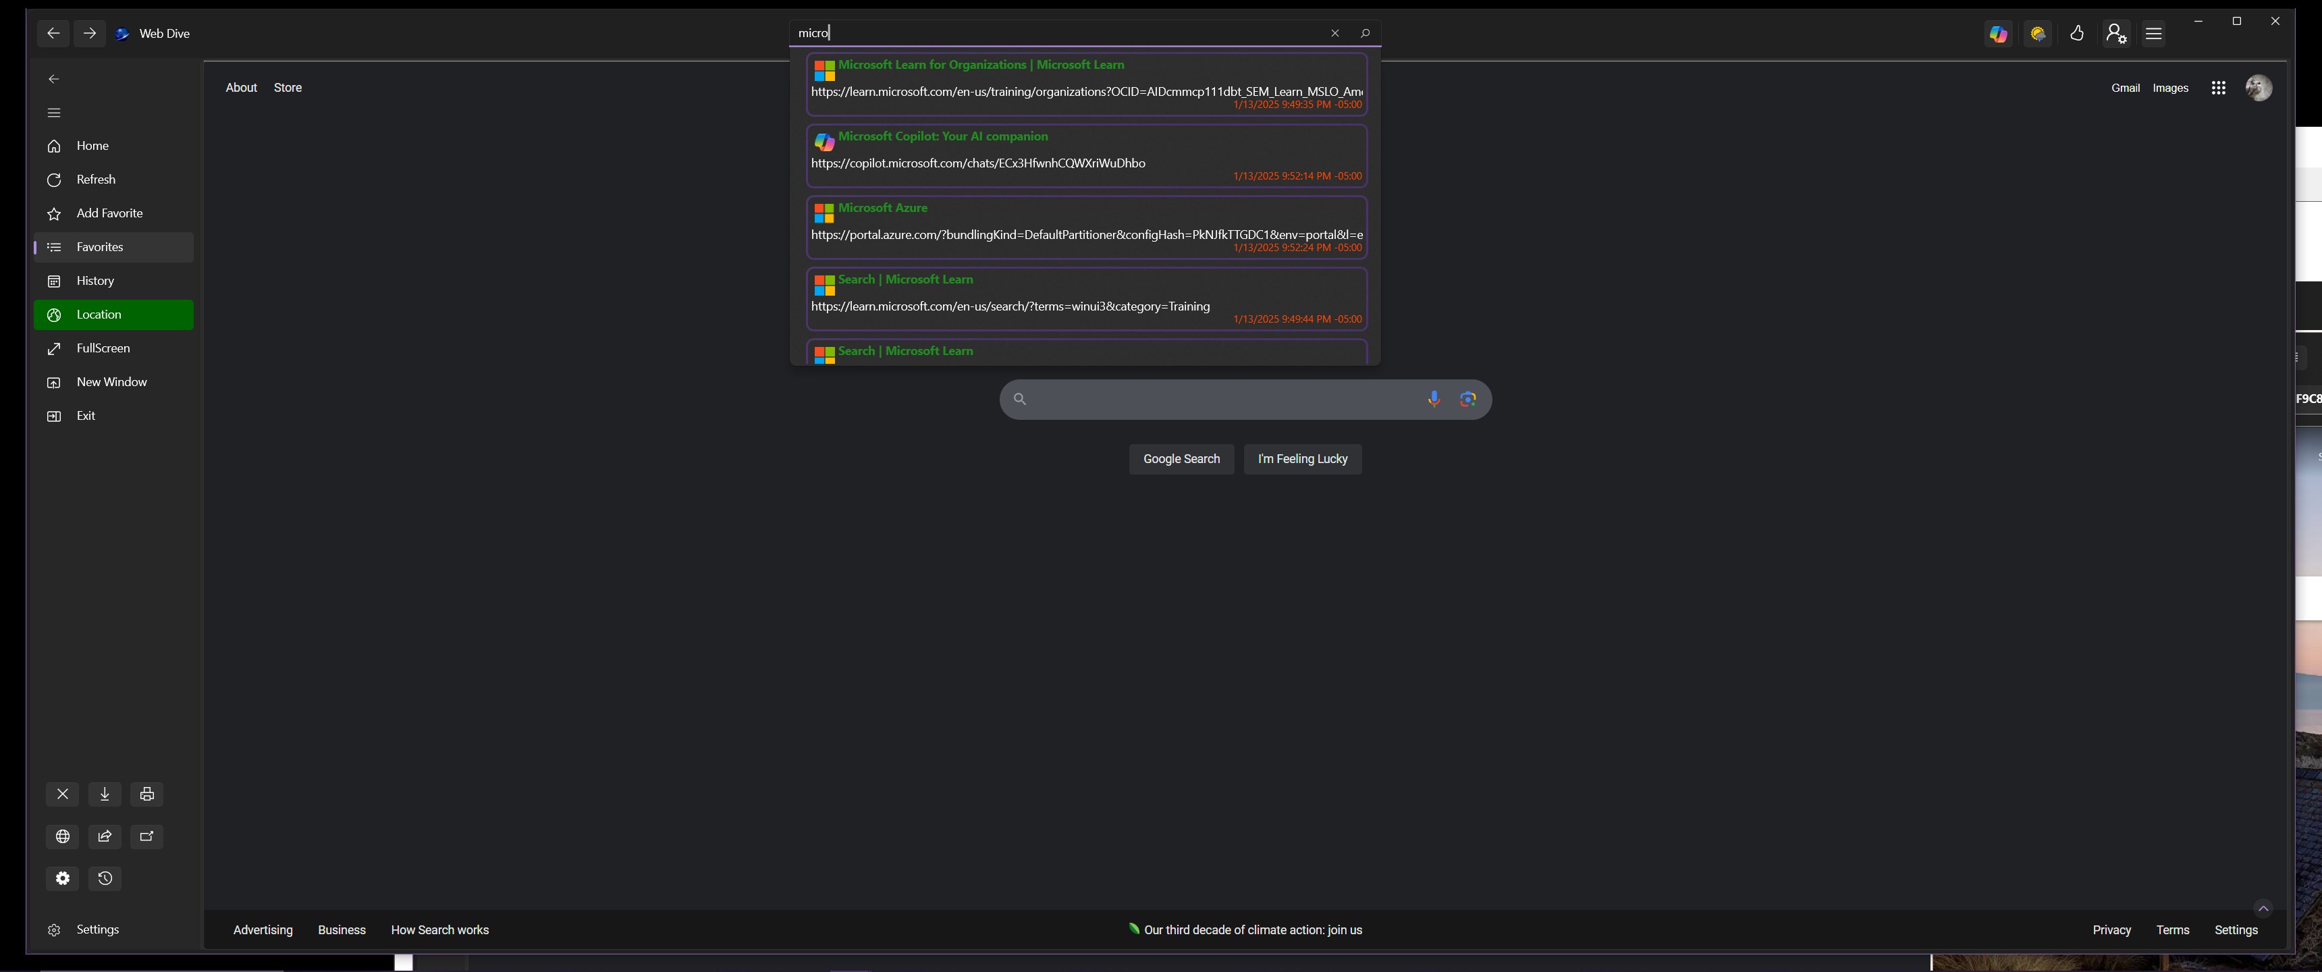Collapse sidebar with the back arrow
Screen dimensions: 2322x972
pyautogui.click(x=54, y=80)
